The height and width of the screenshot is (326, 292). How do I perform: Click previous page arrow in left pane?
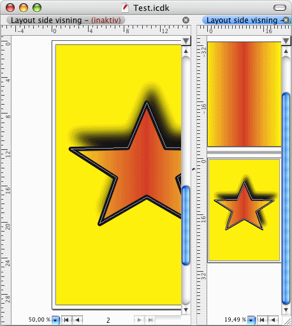(x=77, y=320)
